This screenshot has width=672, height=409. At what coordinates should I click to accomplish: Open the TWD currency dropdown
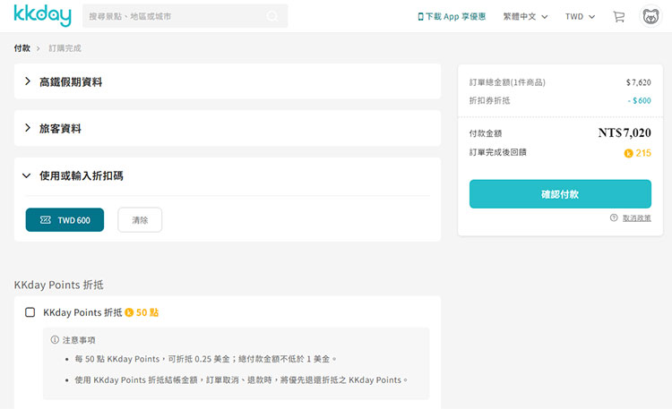coord(580,16)
